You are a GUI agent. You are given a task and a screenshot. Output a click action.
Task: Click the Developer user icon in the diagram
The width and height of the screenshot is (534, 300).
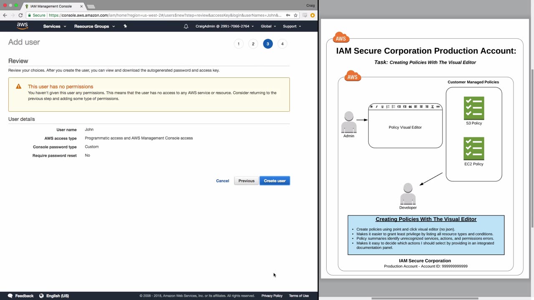(x=408, y=194)
